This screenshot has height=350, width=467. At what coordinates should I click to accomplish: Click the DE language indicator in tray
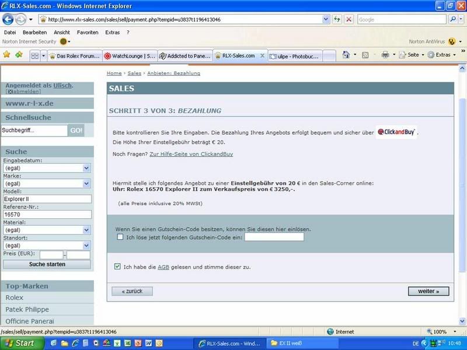coord(416,344)
